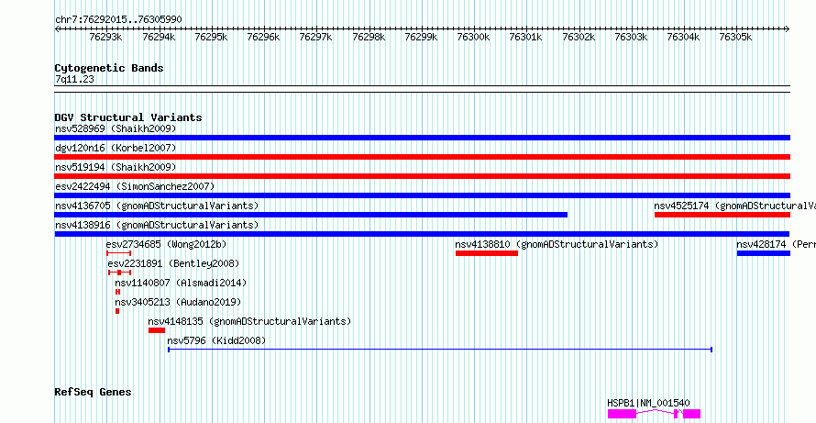Click the 76302k ruler tick label
This screenshot has width=816, height=423.
tap(579, 37)
